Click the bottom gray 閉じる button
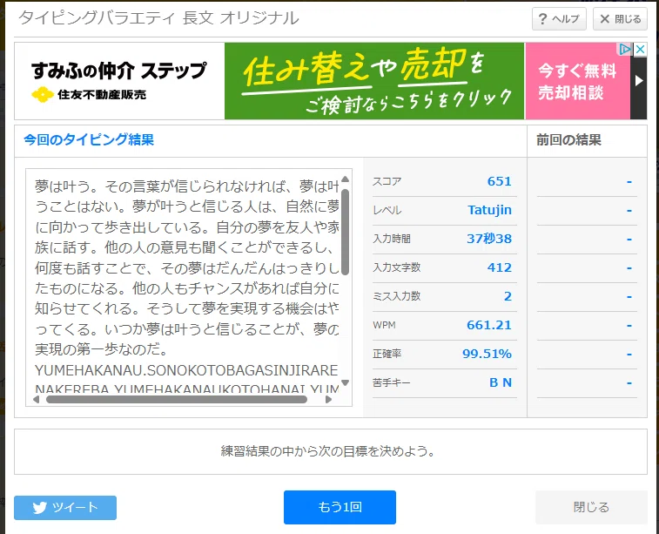 click(591, 507)
